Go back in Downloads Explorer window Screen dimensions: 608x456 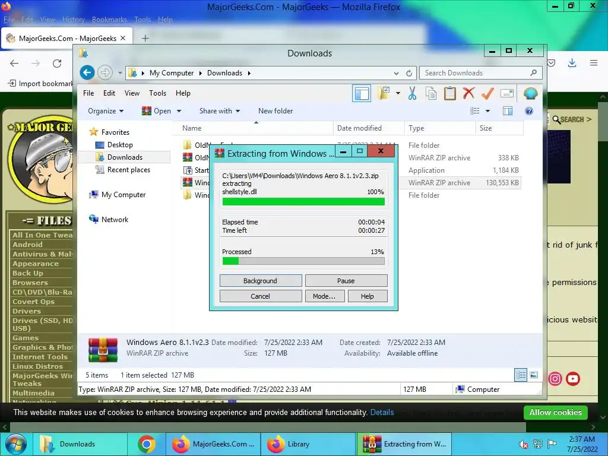click(87, 72)
